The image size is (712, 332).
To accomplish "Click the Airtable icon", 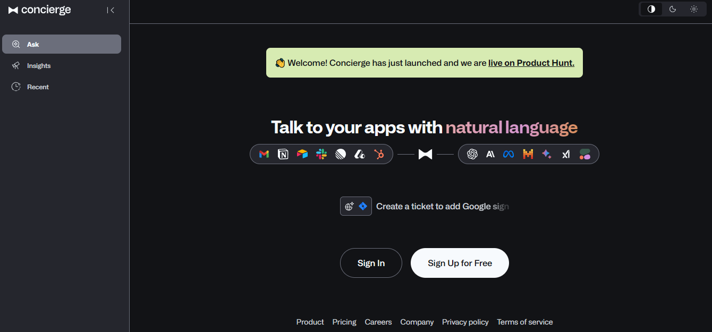I will click(302, 154).
